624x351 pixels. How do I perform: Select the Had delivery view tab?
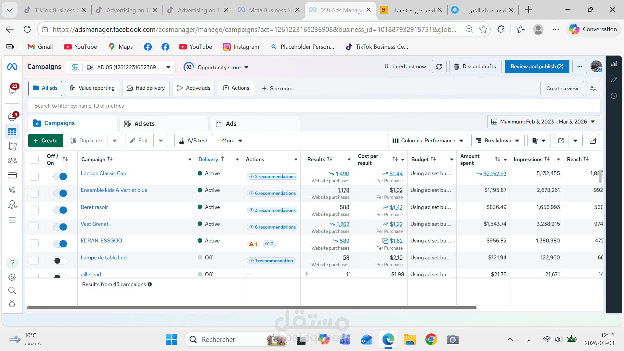(x=146, y=88)
